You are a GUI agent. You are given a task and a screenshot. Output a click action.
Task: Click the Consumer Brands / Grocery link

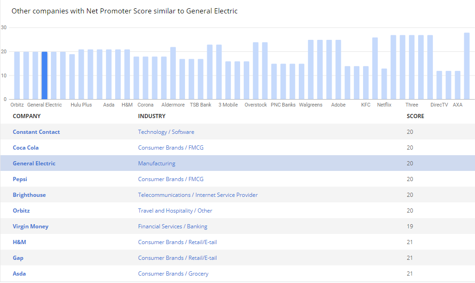[x=173, y=274]
